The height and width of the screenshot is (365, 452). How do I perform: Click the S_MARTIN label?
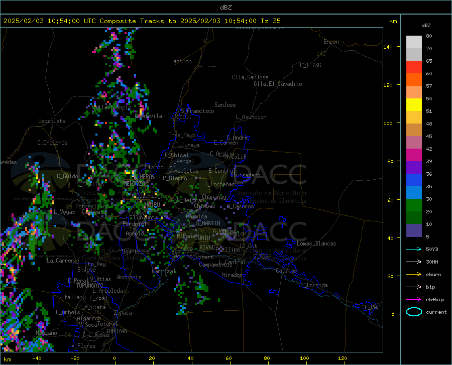click(x=208, y=223)
